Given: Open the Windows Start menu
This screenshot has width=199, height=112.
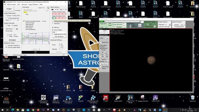Looking at the screenshot, I should coord(2,110).
